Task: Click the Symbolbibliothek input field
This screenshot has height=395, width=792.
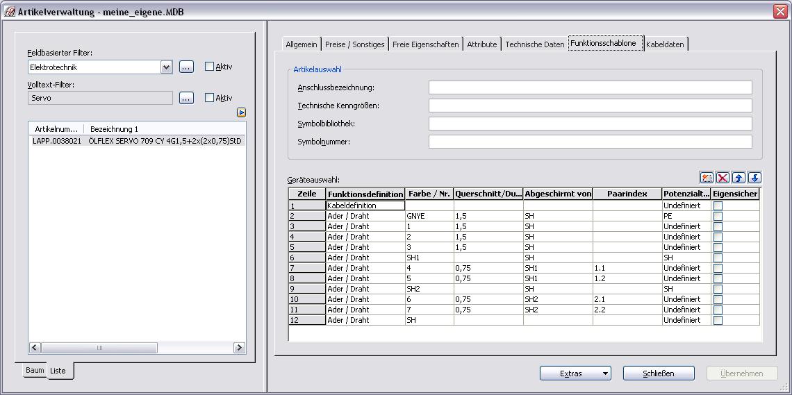Action: tap(590, 124)
